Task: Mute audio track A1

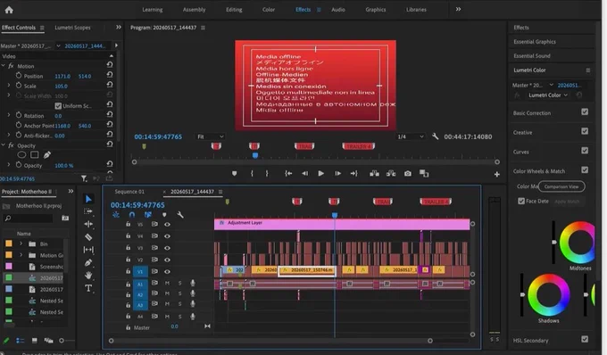Action: pos(167,283)
